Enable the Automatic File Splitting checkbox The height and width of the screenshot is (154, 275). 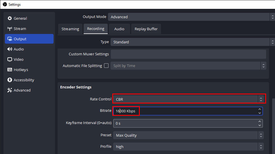(106, 66)
